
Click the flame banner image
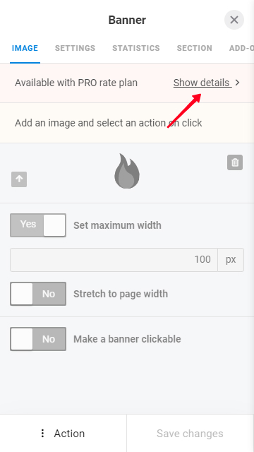pos(127,171)
